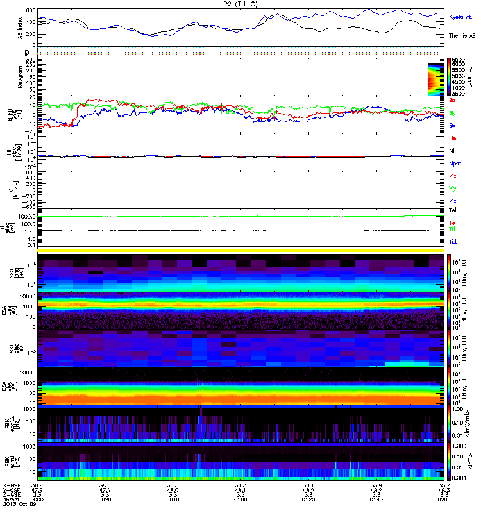The image size is (481, 513).
Task: Click the "6500" keogram color bar value
Action: (458, 60)
